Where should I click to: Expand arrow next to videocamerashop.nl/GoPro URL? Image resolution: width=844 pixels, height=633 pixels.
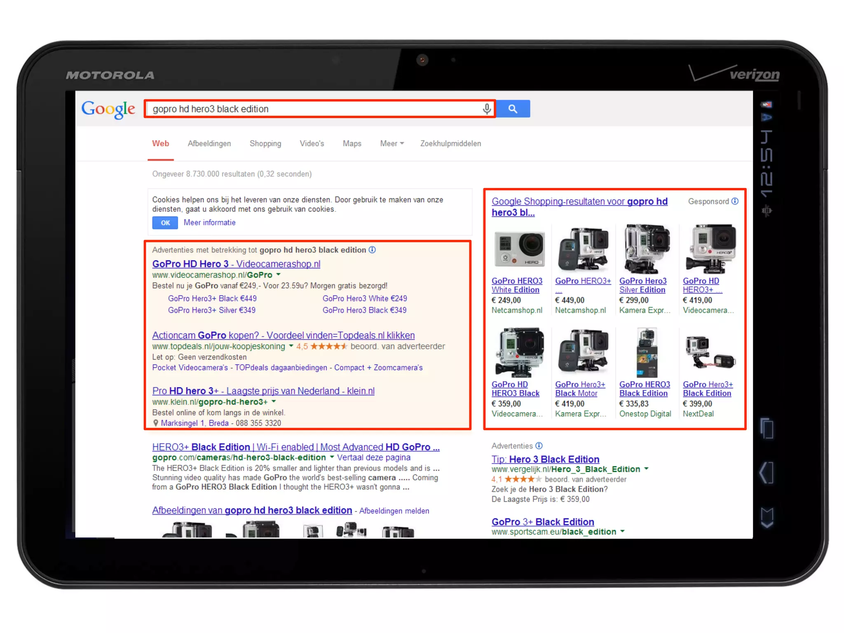[x=279, y=274]
